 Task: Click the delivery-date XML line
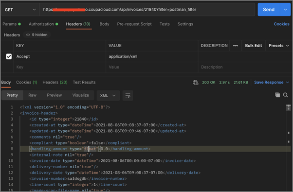click(115, 173)
